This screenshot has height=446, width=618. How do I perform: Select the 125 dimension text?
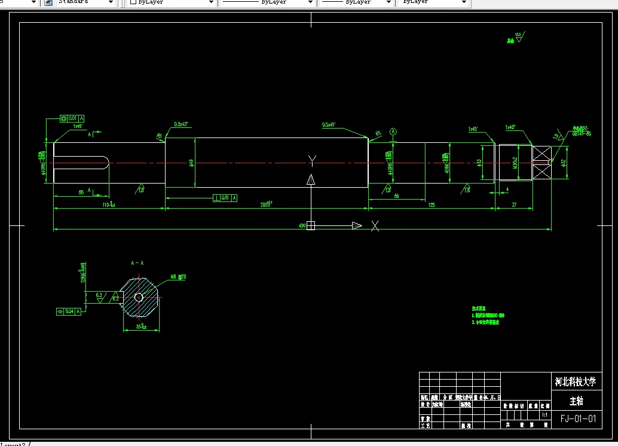pos(432,205)
